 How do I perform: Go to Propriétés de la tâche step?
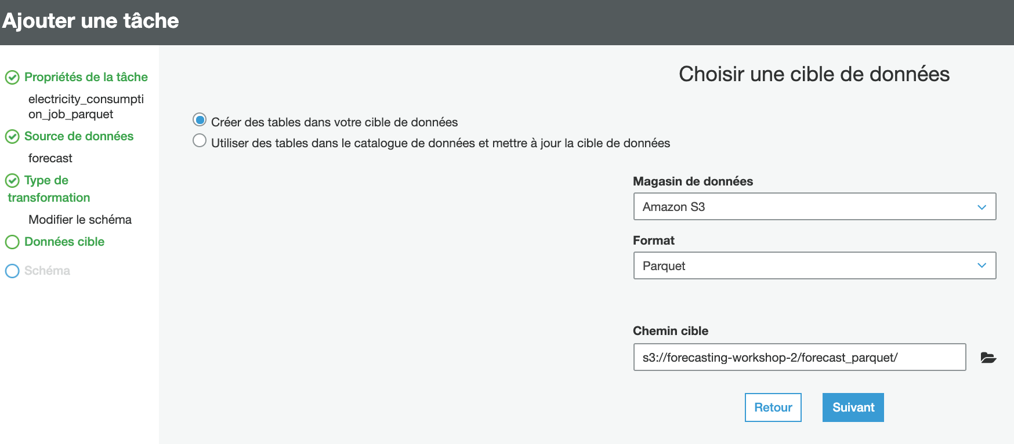(x=86, y=77)
